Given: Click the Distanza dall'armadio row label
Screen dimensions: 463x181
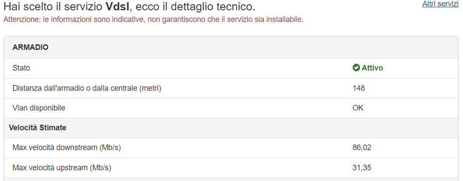Looking at the screenshot, I should click(87, 88).
